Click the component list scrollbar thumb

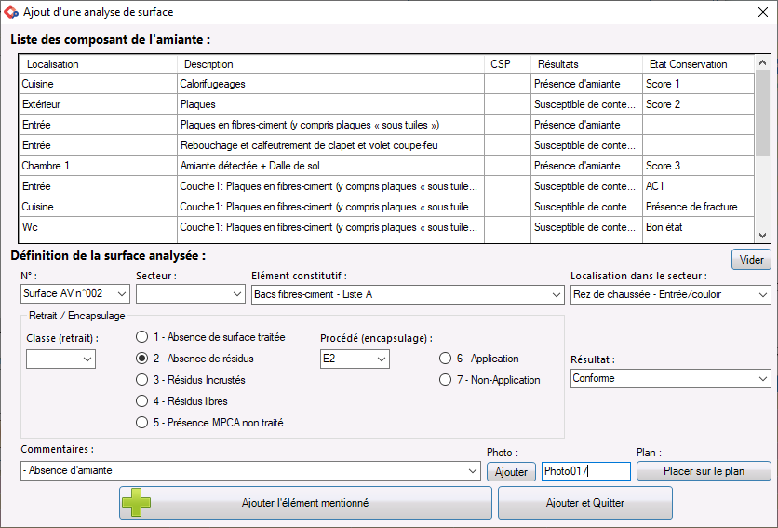762,114
